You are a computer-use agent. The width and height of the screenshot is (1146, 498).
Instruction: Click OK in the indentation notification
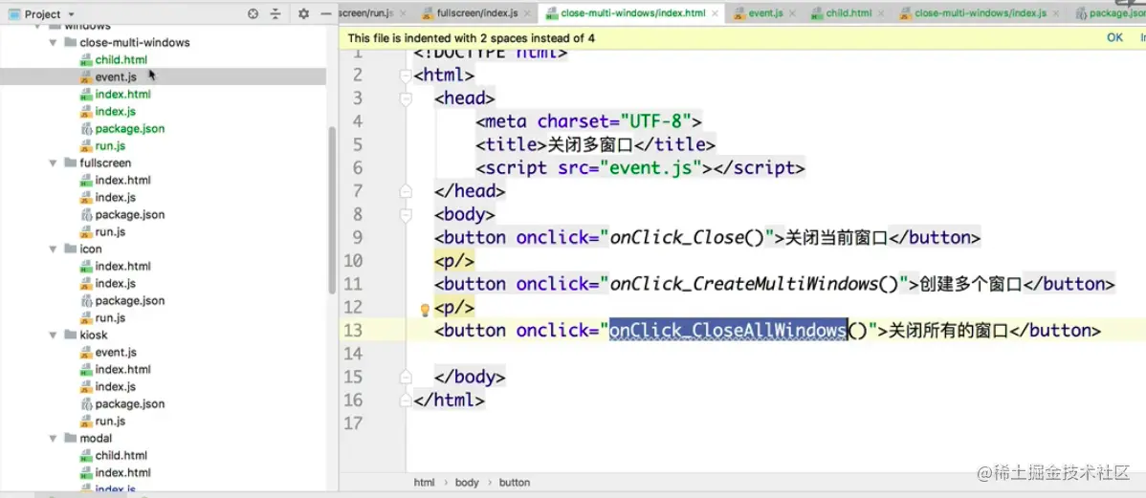point(1114,38)
